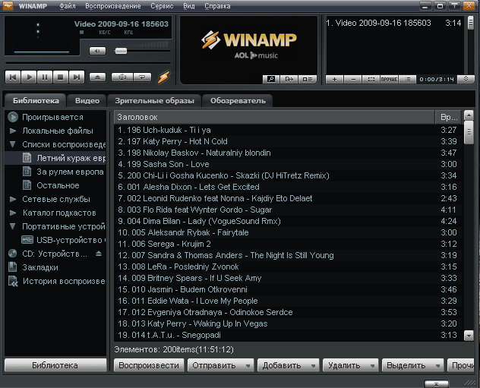Open the playlist selection options button

tap(371, 79)
